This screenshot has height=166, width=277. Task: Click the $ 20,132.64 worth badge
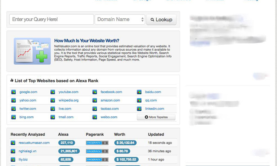(x=125, y=143)
